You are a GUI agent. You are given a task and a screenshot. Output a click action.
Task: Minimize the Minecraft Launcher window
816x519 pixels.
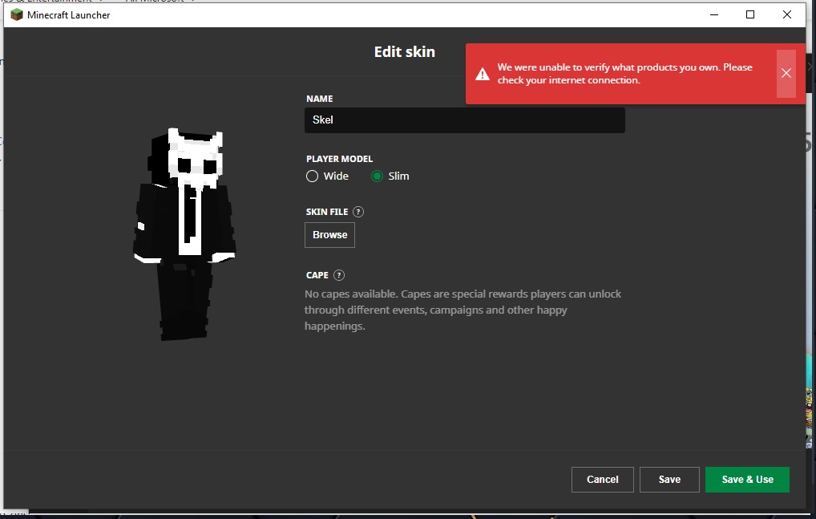(x=714, y=14)
